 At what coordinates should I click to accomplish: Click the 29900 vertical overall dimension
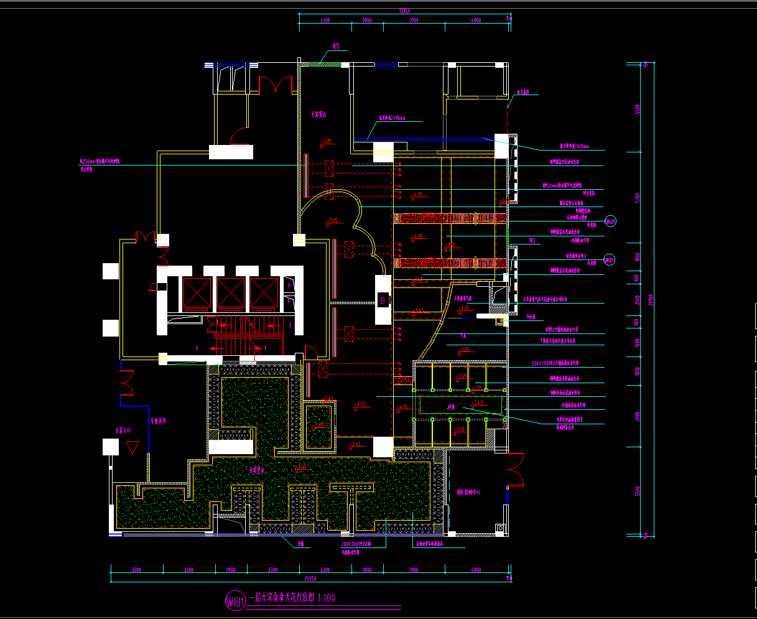click(x=651, y=300)
